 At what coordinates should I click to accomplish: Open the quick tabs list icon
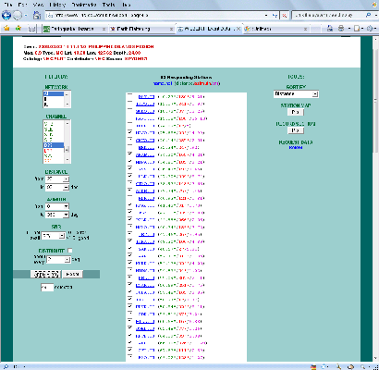coord(31,29)
